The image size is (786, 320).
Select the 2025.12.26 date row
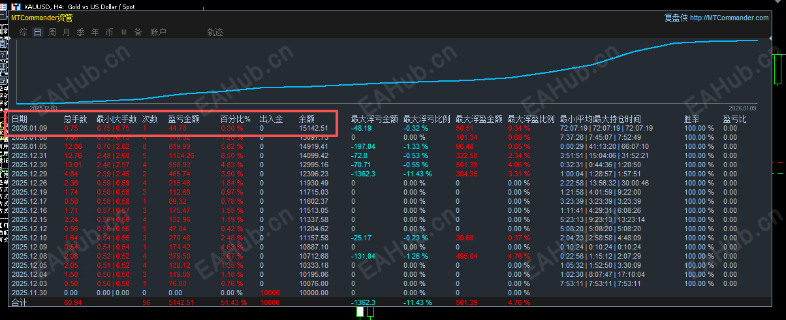[x=29, y=183]
